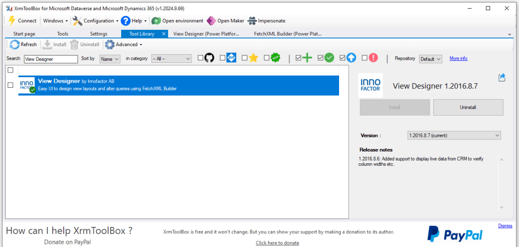Close the Tool Library tab
The height and width of the screenshot is (247, 519).
(x=164, y=34)
